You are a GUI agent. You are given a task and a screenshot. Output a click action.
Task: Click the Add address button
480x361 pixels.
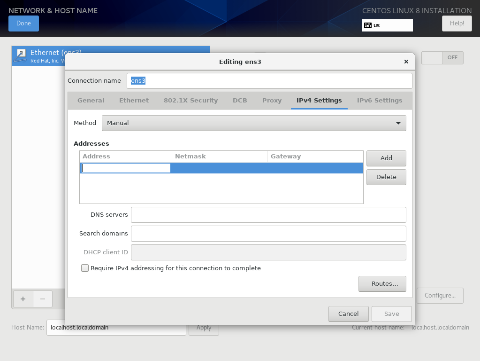click(386, 158)
